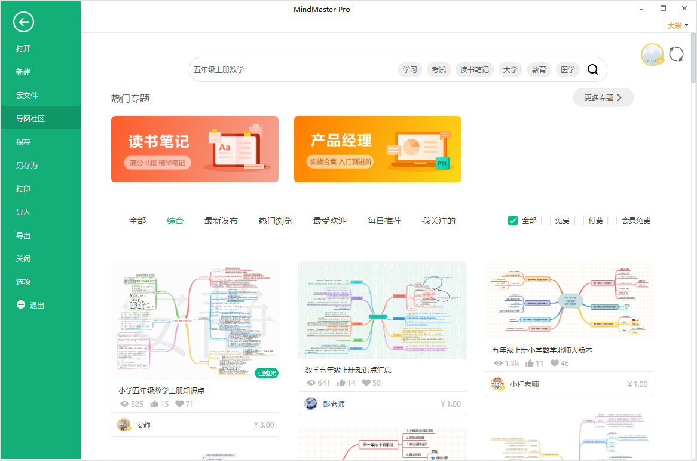Screen dimensions: 697x461
Task: Open 五年级上册小学数学北师大版本 thumbnail
Action: 568,299
